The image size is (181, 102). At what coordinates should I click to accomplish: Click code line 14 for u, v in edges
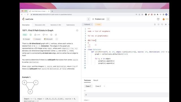(x=103, y=59)
